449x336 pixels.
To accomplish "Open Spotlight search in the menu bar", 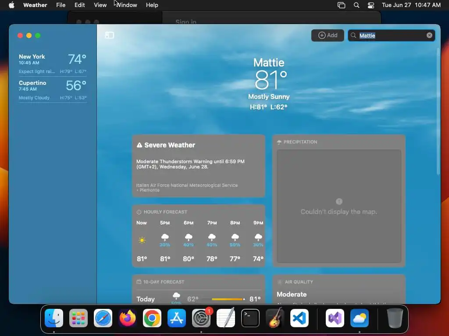I will (356, 5).
